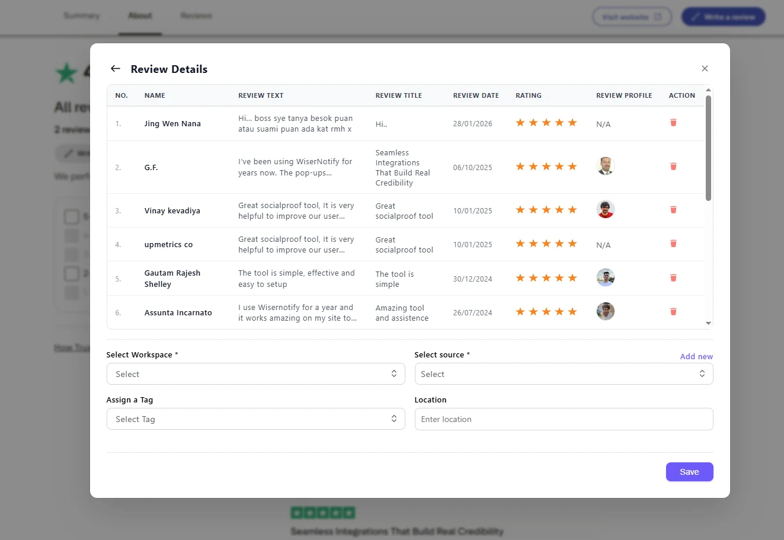784x540 pixels.
Task: Click the title Seamless Integrations That Build Real Credibility
Action: click(x=403, y=168)
